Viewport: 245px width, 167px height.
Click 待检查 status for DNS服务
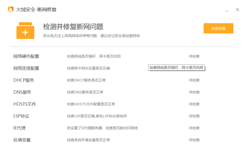pyautogui.click(x=194, y=92)
